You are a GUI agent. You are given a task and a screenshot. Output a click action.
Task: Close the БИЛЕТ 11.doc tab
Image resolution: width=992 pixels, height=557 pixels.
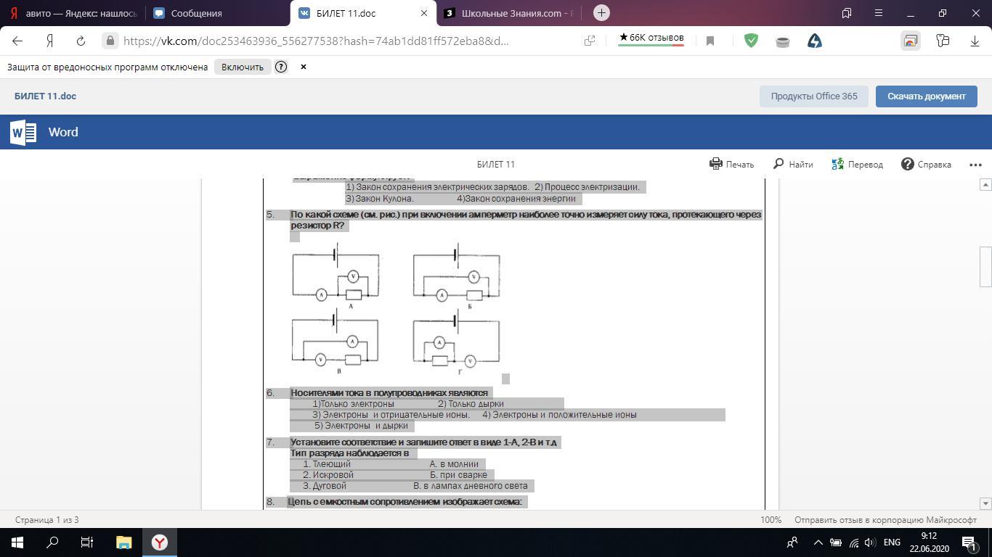tap(424, 13)
